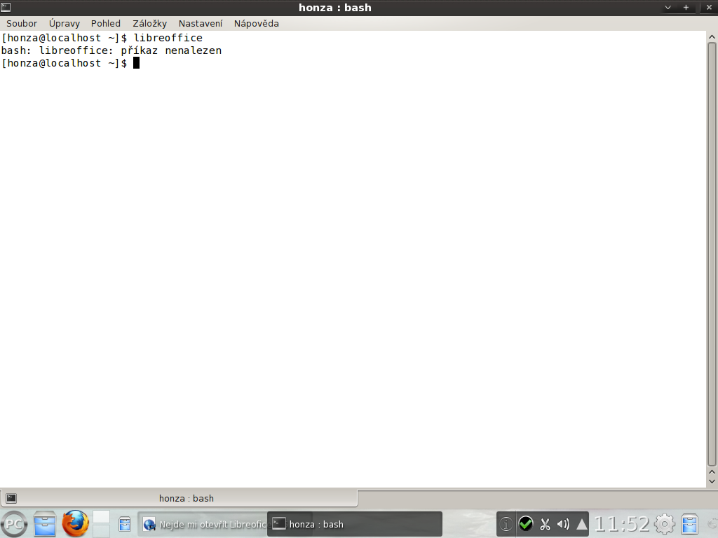Screen dimensions: 718x538
Task: Select the honza : bash terminal tab
Action: (x=179, y=498)
